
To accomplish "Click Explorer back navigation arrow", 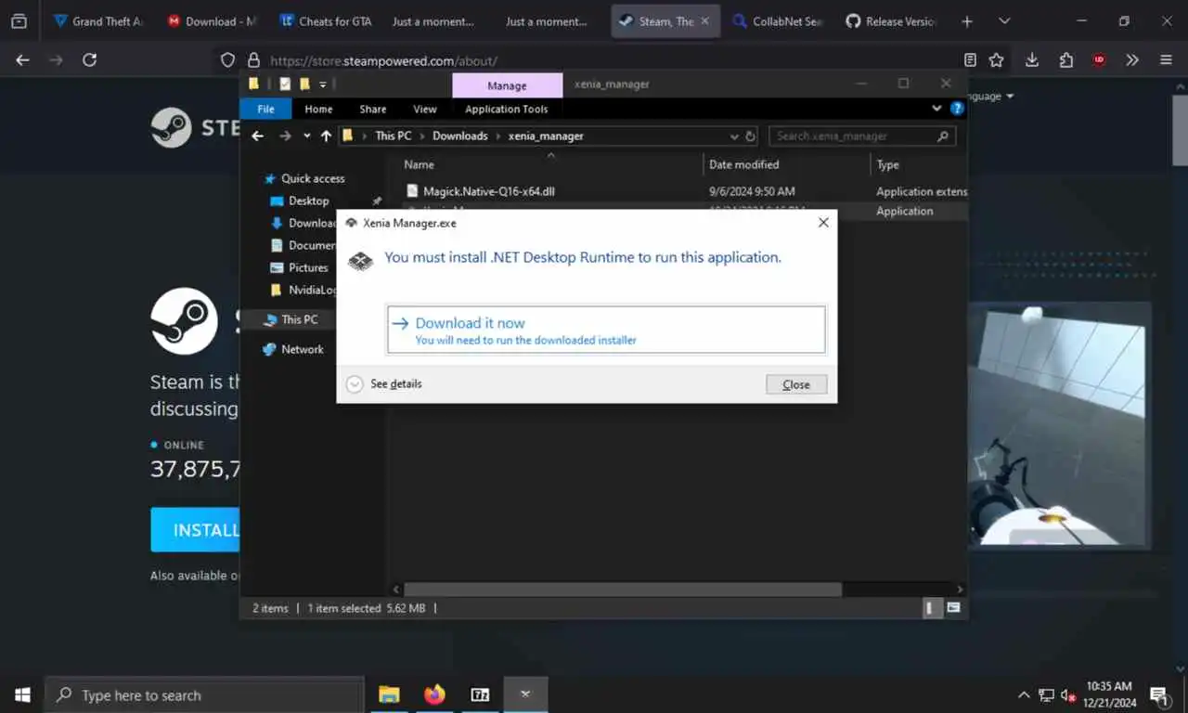I will [x=259, y=136].
